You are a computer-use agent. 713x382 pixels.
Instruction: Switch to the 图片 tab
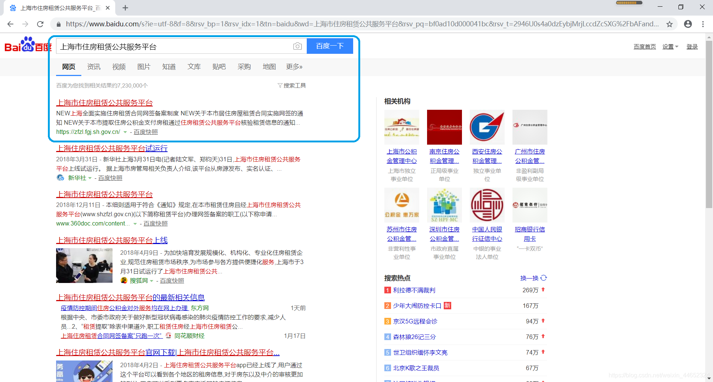[x=144, y=67]
